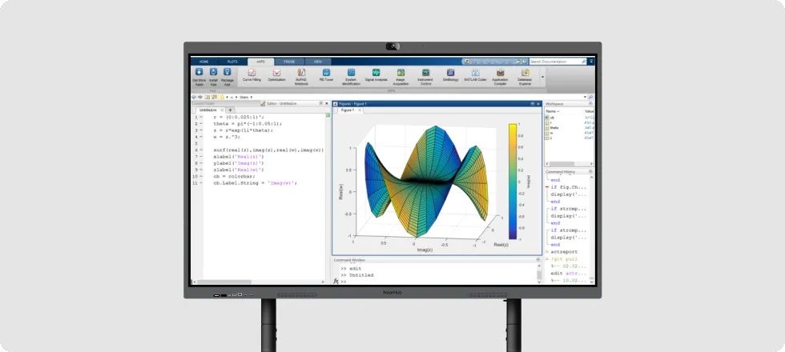The width and height of the screenshot is (785, 352).
Task: Click breakpoint dash beside line 1
Action: [201, 117]
